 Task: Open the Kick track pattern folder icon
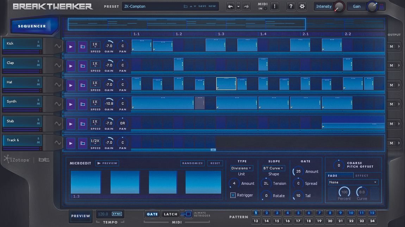point(83,47)
